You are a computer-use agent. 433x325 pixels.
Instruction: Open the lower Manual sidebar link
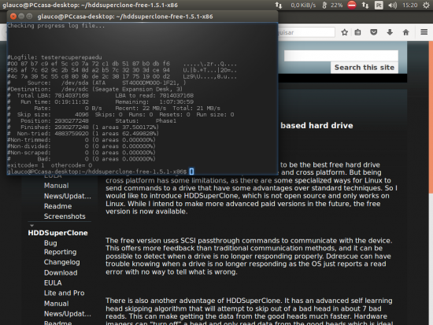point(57,304)
